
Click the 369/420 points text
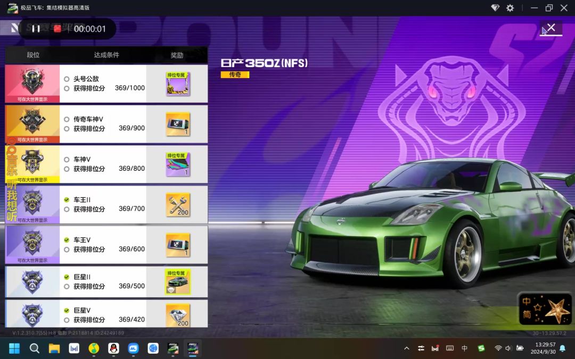click(x=132, y=320)
